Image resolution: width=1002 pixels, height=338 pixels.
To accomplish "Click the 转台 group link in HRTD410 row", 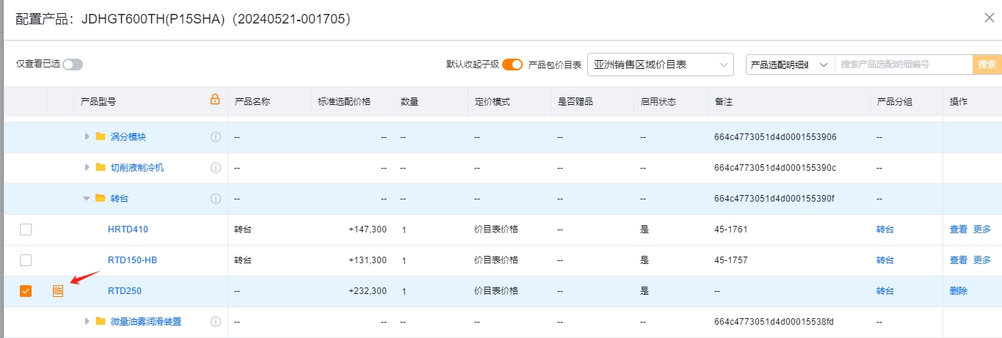I will coord(885,229).
